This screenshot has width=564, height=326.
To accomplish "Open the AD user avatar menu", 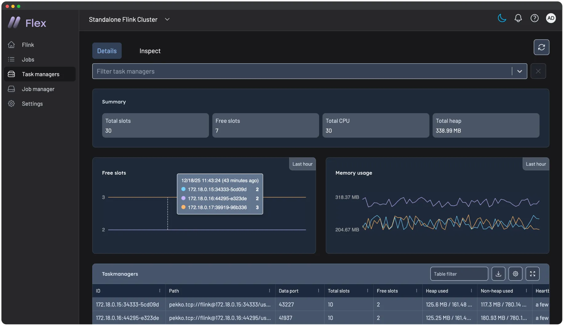I will tap(551, 18).
